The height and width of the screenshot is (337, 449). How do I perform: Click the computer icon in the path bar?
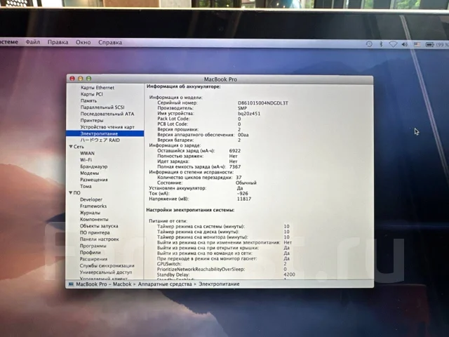[71, 284]
